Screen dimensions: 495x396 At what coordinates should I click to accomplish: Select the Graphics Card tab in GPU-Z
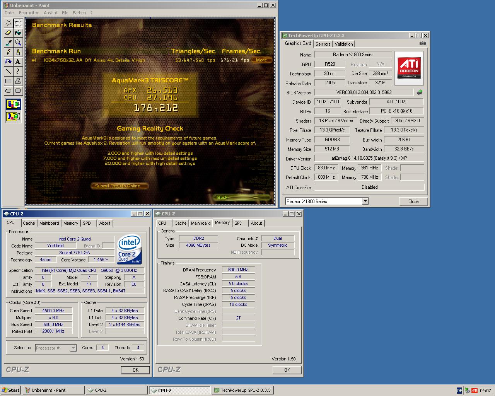[x=298, y=43]
